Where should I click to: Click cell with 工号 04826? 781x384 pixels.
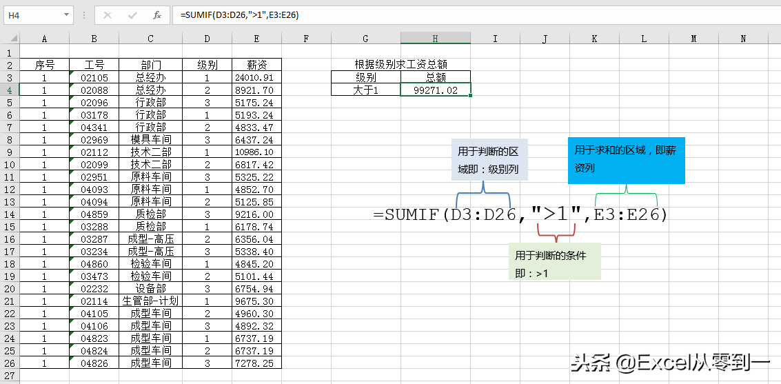click(94, 363)
